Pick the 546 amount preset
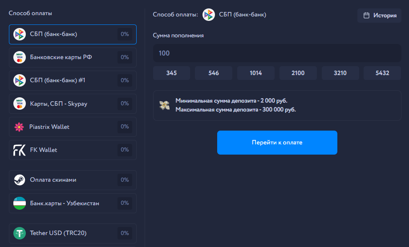409x247 pixels. [x=214, y=73]
